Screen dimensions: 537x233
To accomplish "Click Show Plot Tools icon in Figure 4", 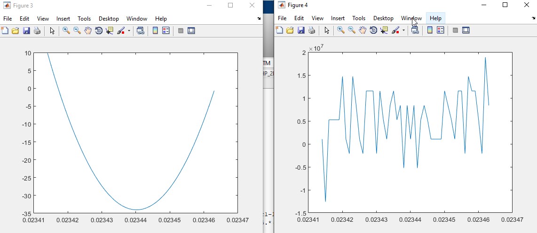I will [x=466, y=30].
